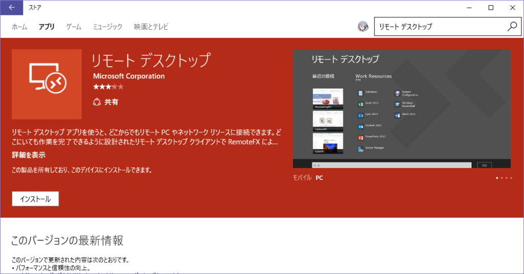
Task: Select the アプリ tab
Action: tap(47, 27)
